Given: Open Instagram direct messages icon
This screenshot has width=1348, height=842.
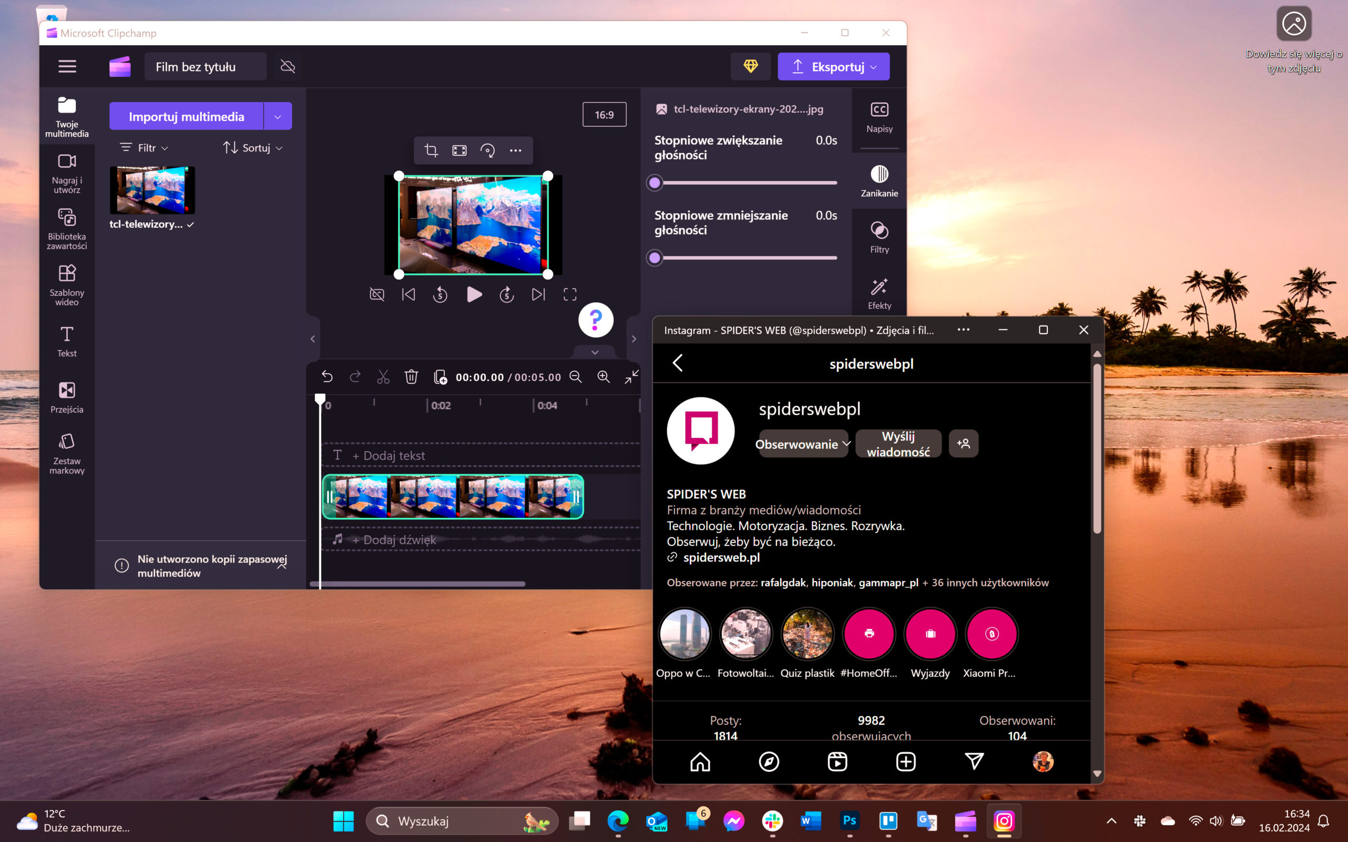Looking at the screenshot, I should (974, 761).
